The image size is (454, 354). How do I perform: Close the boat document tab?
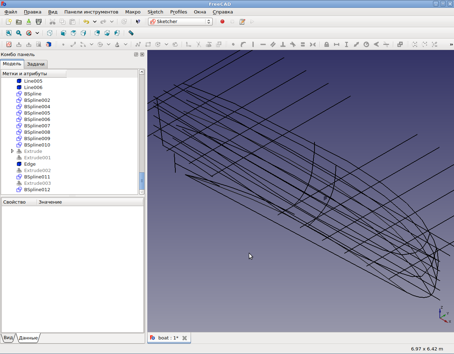185,338
